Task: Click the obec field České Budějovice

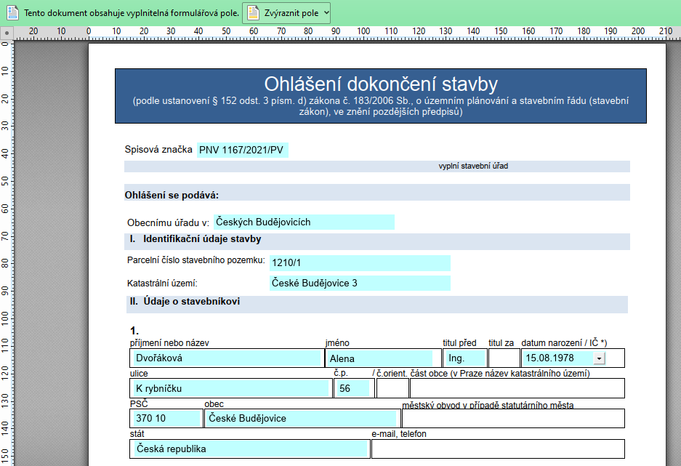Action: (302, 418)
